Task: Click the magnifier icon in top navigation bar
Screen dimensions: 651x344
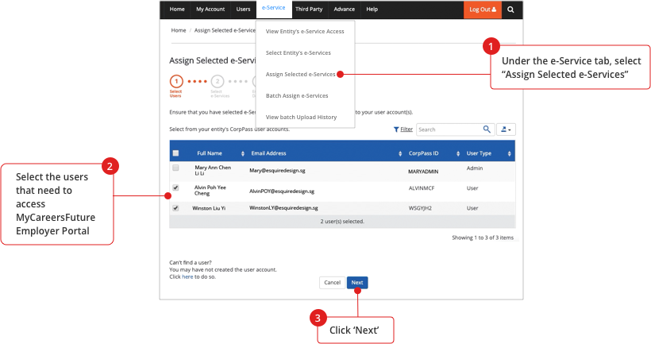Action: (x=511, y=10)
